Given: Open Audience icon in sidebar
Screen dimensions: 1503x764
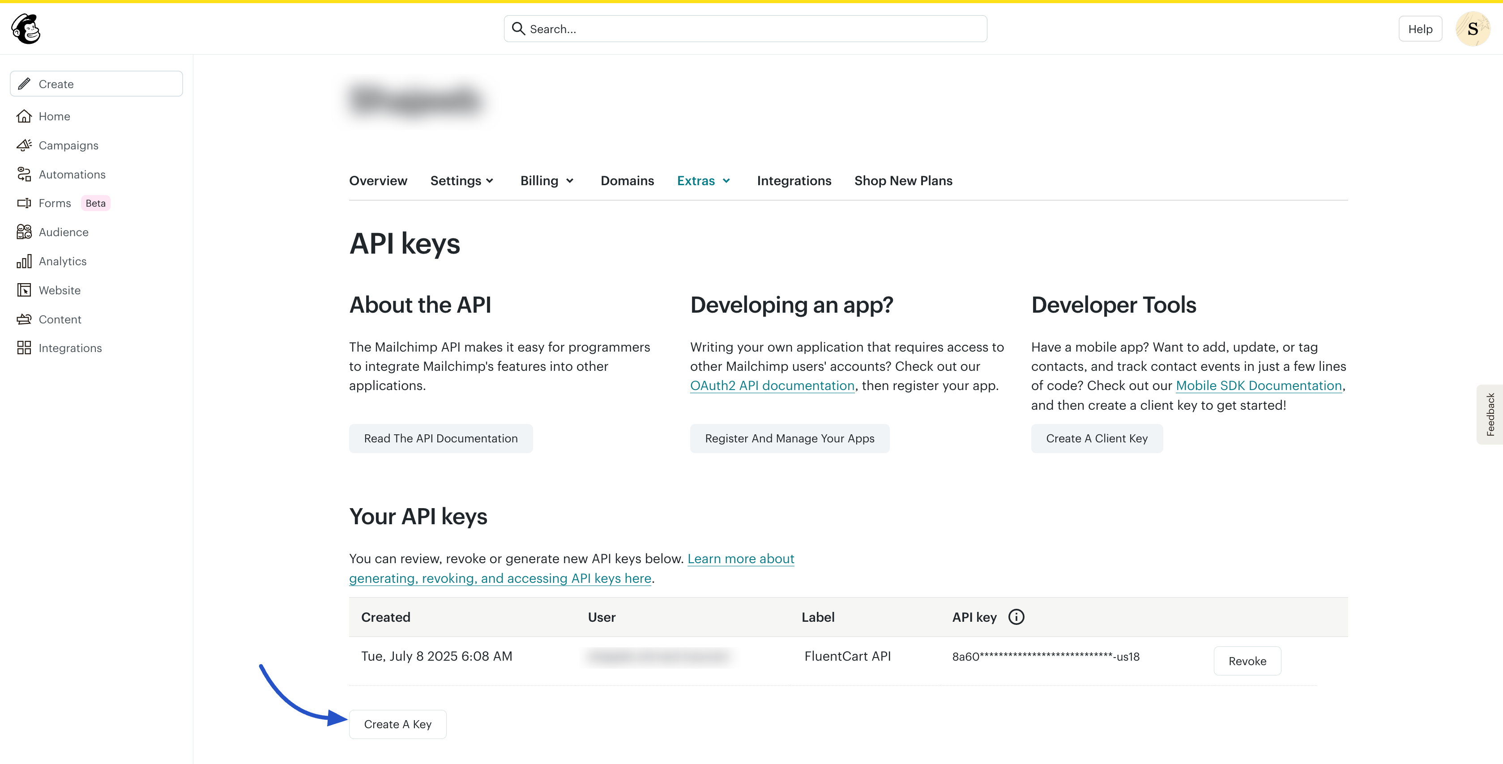Looking at the screenshot, I should [24, 232].
